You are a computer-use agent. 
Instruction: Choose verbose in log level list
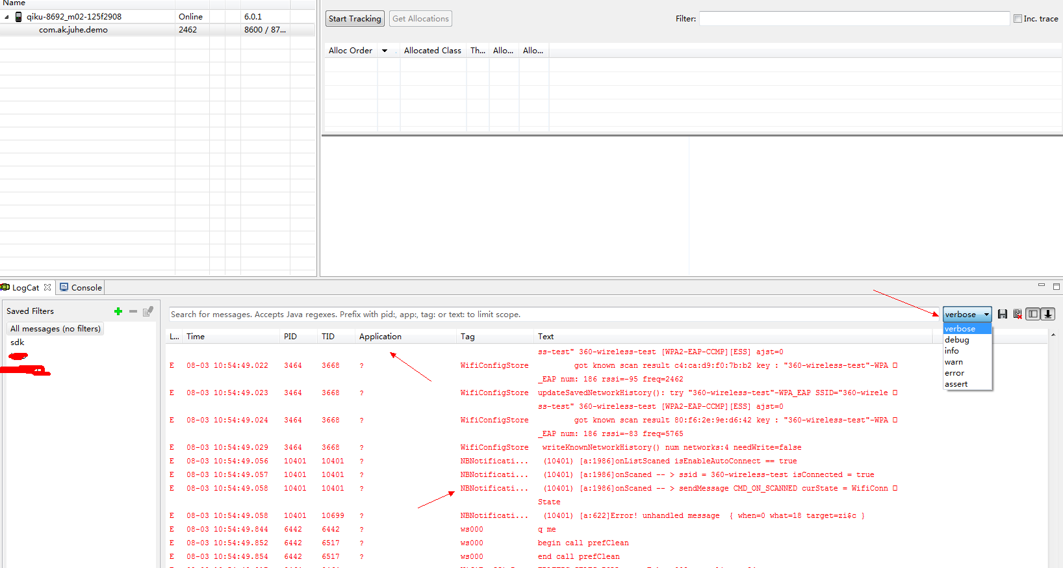pyautogui.click(x=967, y=329)
